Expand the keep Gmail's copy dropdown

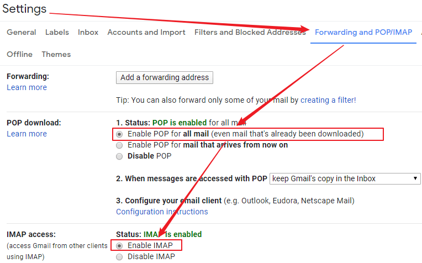tap(345, 178)
